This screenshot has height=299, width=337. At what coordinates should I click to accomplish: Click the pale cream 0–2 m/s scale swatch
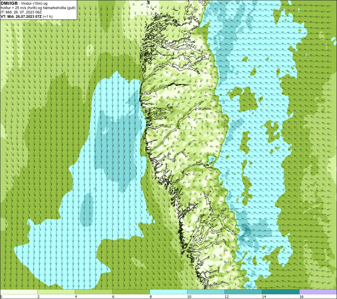click(x=19, y=292)
